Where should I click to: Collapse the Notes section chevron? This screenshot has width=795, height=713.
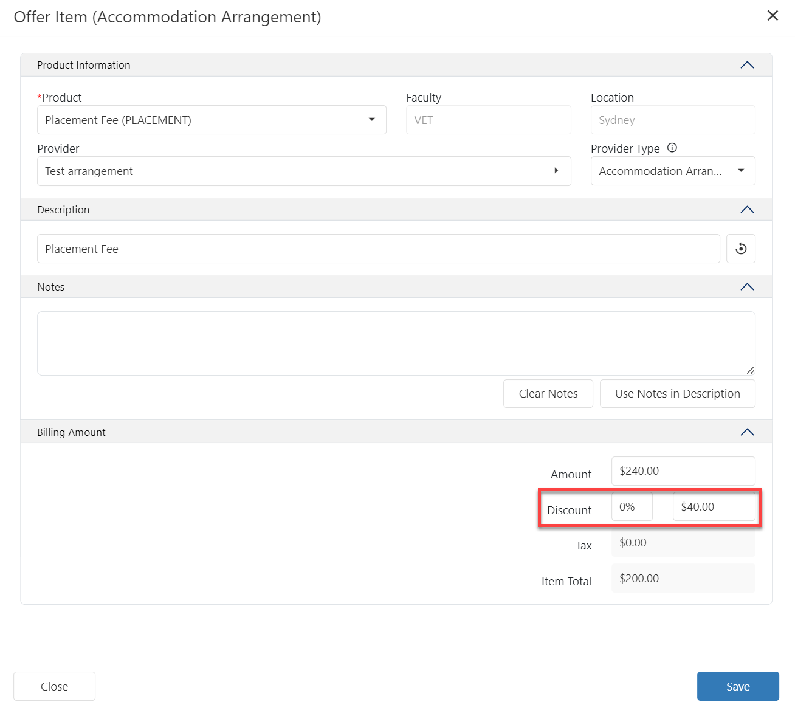[747, 287]
